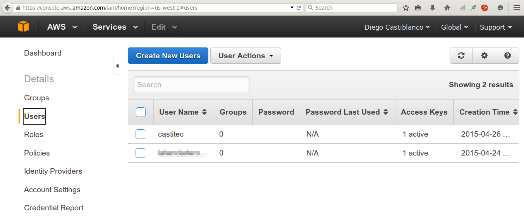The width and height of the screenshot is (524, 220).
Task: Click N/A in castitec row
Action: tap(313, 134)
